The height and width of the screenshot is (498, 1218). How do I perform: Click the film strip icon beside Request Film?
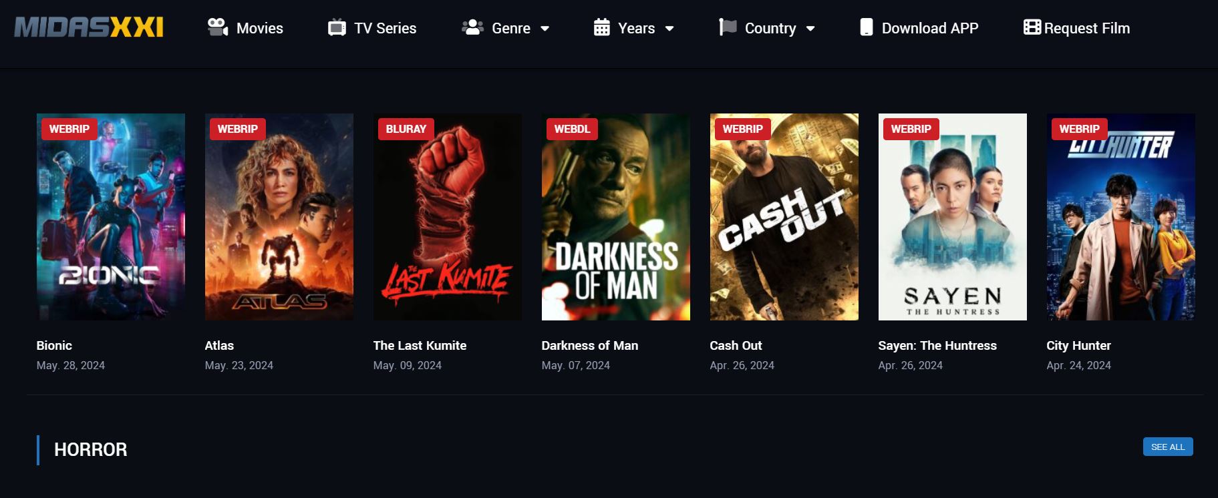[x=1032, y=27]
